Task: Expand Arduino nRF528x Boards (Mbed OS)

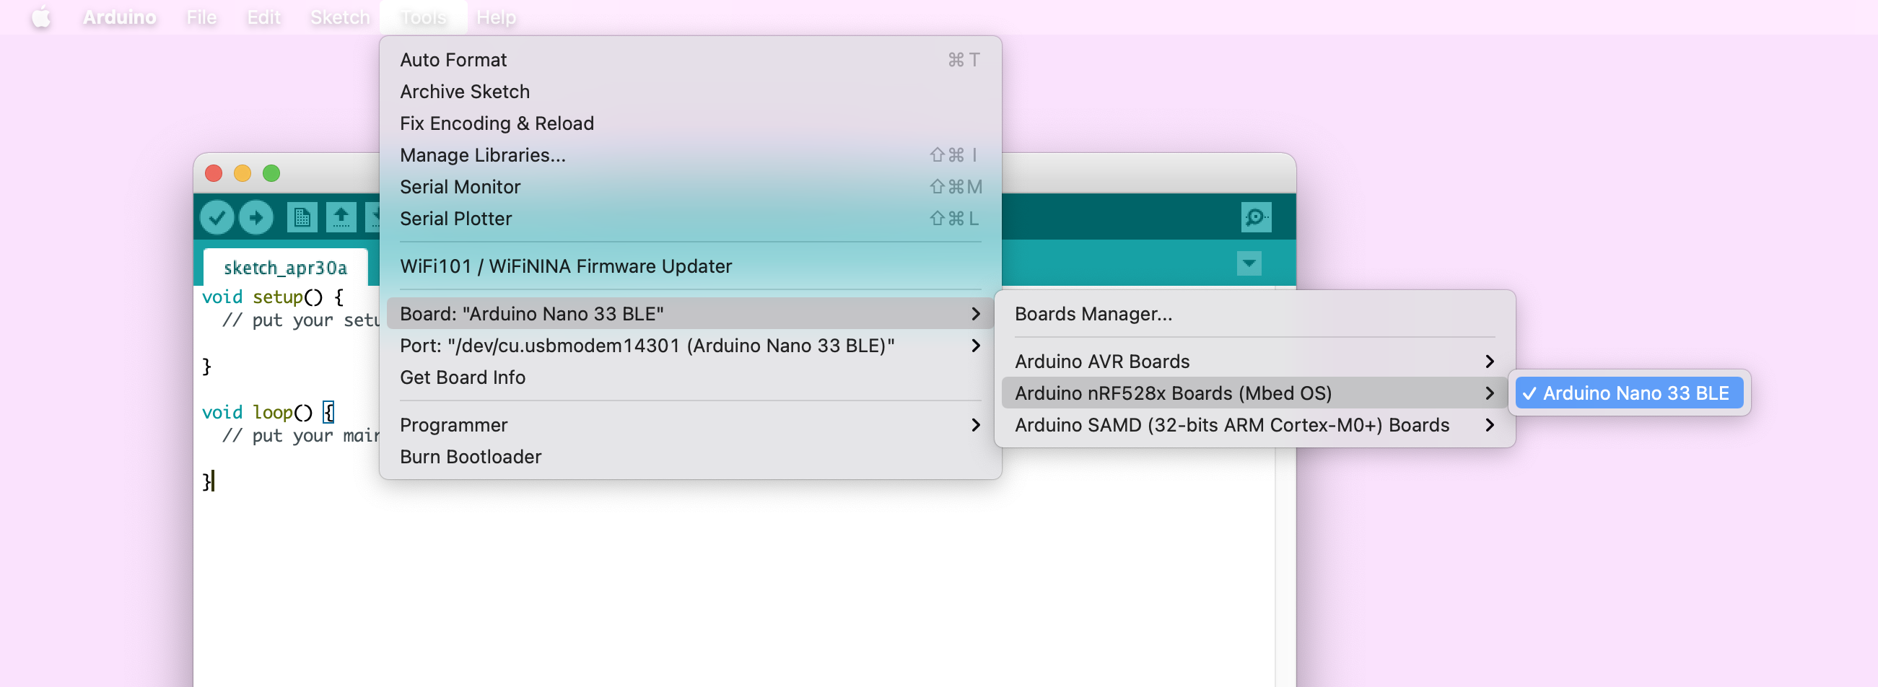Action: (1254, 393)
